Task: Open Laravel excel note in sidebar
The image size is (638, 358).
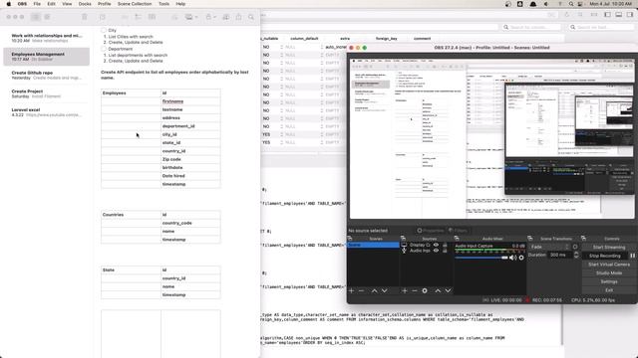Action: pyautogui.click(x=47, y=112)
